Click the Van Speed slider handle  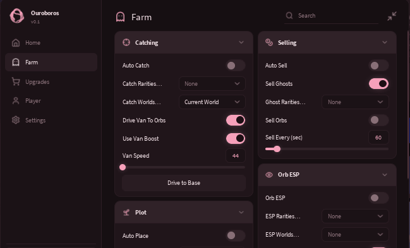click(x=123, y=167)
